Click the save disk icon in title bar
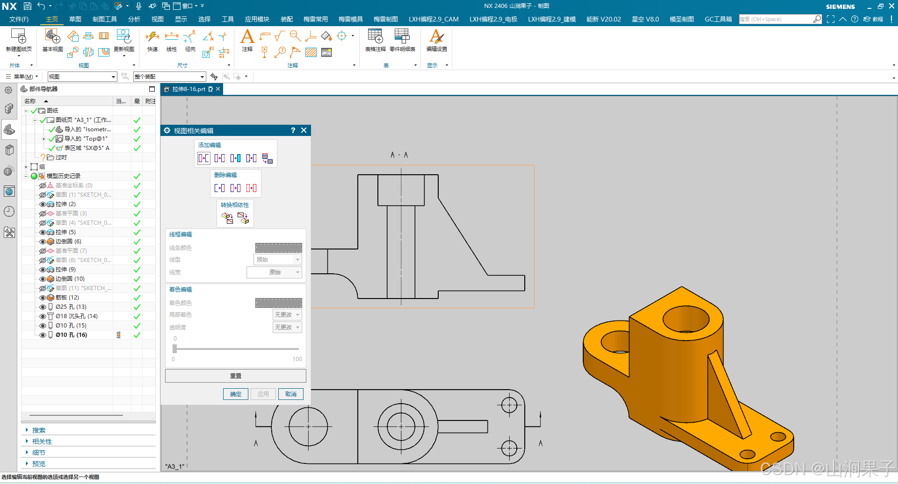This screenshot has width=898, height=484. click(28, 6)
